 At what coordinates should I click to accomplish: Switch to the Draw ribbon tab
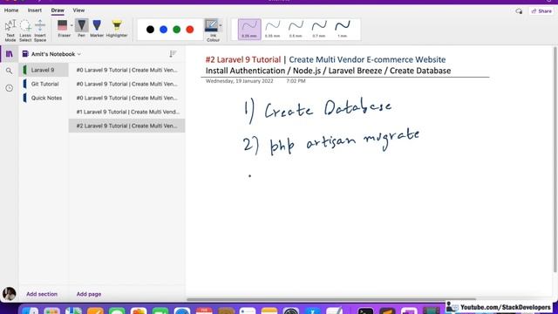click(58, 10)
